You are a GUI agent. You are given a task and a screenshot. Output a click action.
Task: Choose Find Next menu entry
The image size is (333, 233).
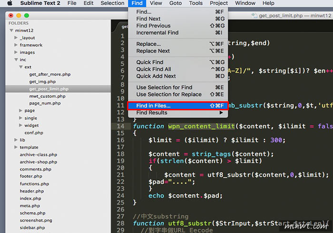[x=178, y=19]
